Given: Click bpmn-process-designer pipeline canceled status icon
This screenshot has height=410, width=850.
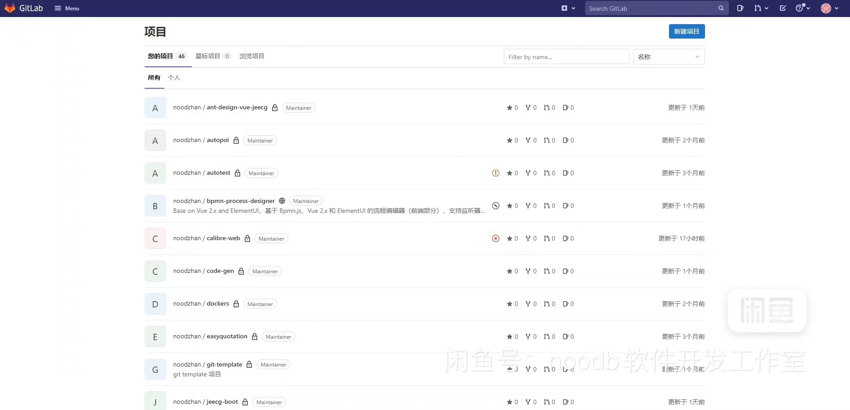Looking at the screenshot, I should pyautogui.click(x=496, y=206).
